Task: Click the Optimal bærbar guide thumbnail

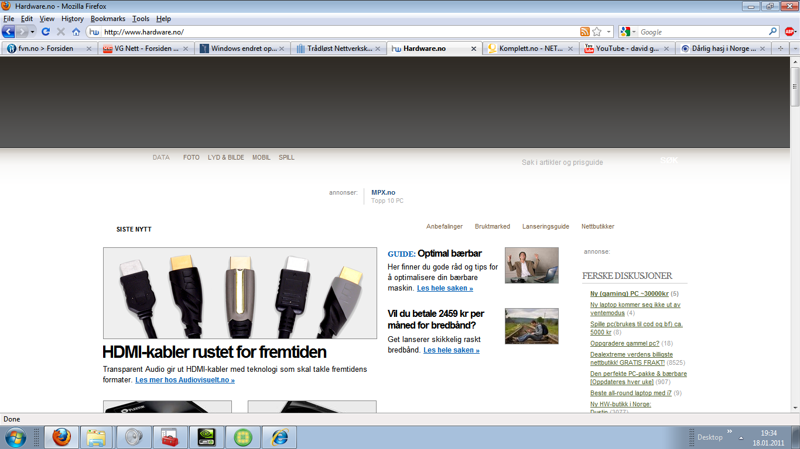Action: click(x=532, y=265)
